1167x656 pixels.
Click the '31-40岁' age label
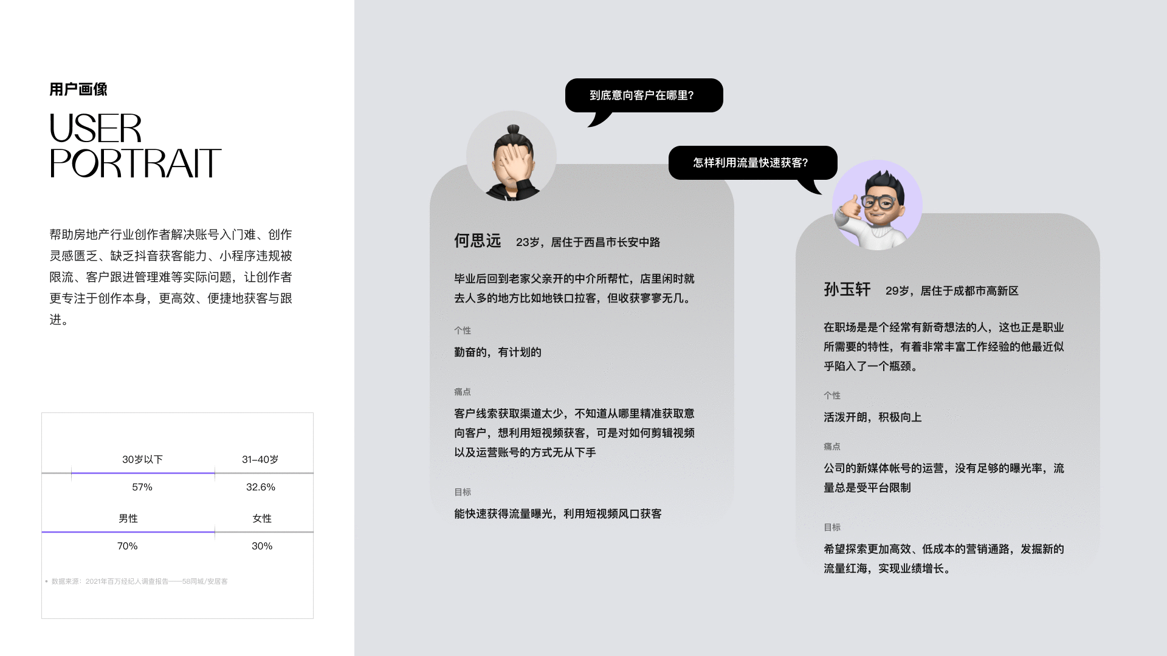(x=260, y=460)
